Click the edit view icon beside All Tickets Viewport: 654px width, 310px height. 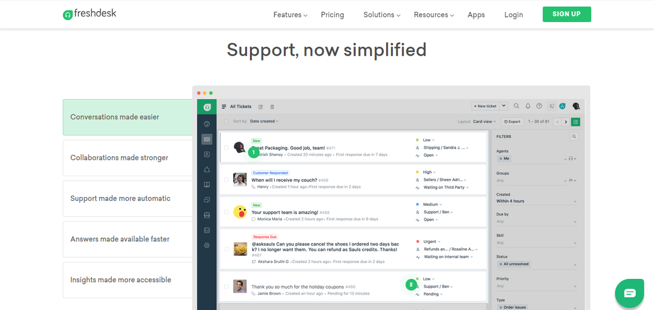coord(261,107)
